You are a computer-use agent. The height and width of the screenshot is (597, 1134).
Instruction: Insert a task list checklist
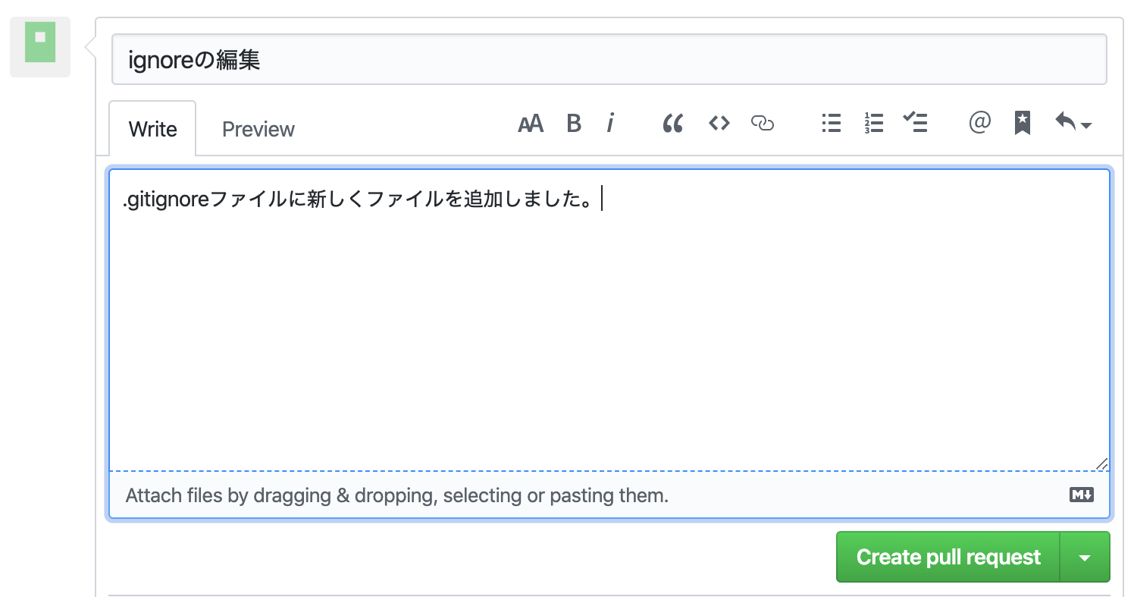tap(916, 123)
